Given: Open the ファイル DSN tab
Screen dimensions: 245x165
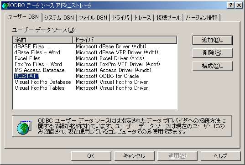Looking at the screenshot, I should [93, 18].
